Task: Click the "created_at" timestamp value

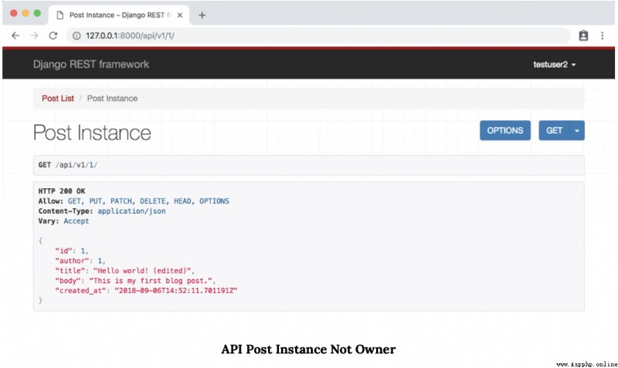Action: tap(176, 290)
